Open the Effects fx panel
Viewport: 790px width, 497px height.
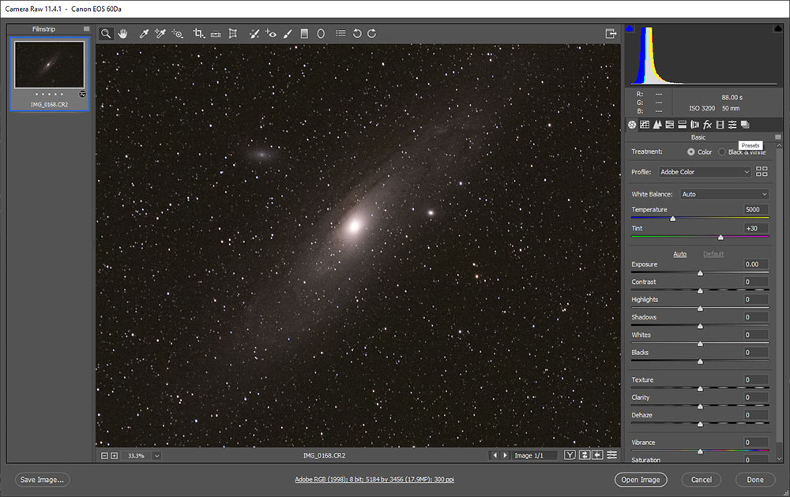pos(707,125)
